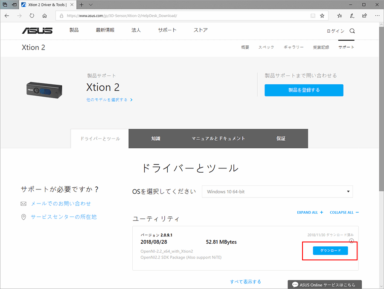The width and height of the screenshot is (384, 289).
Task: Close the Xtion 2 Driver & Tools tab
Action: coord(72,5)
